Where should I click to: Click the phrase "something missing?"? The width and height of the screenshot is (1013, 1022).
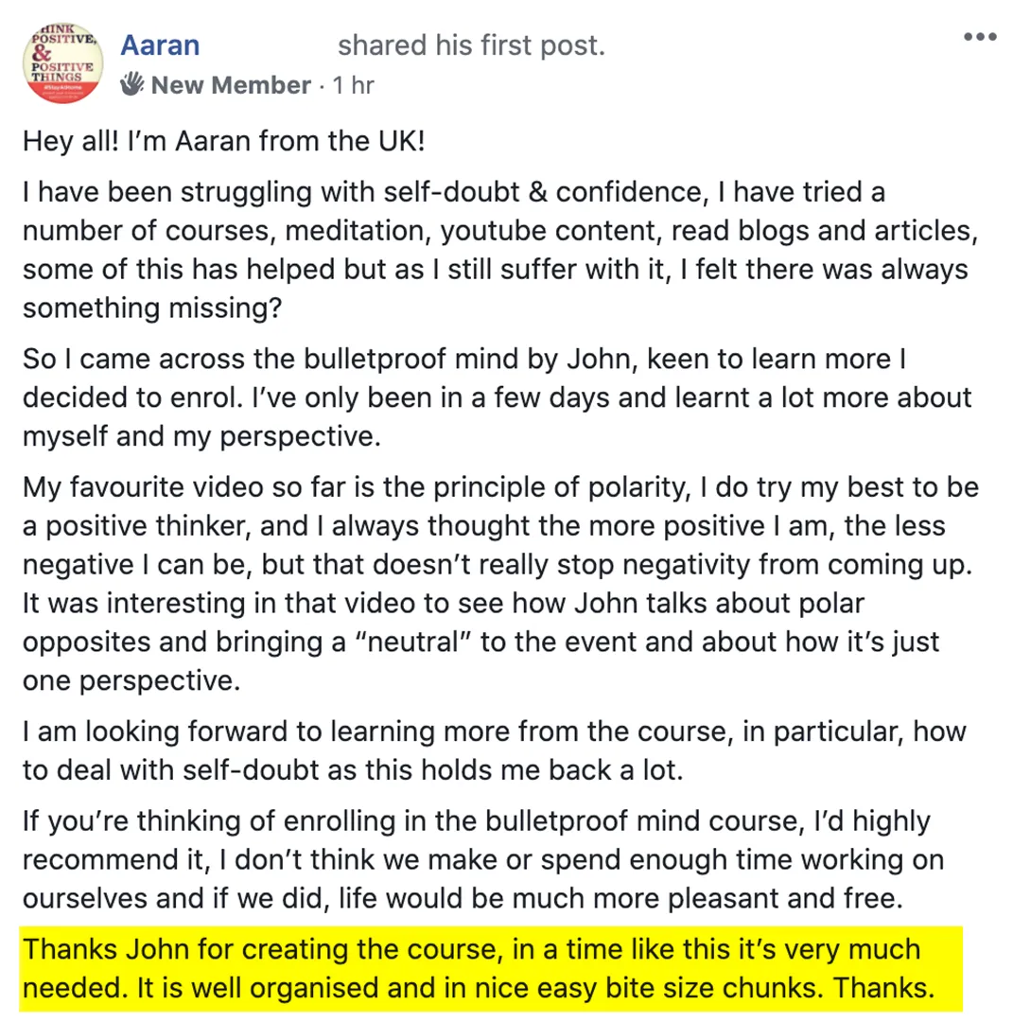[x=152, y=308]
